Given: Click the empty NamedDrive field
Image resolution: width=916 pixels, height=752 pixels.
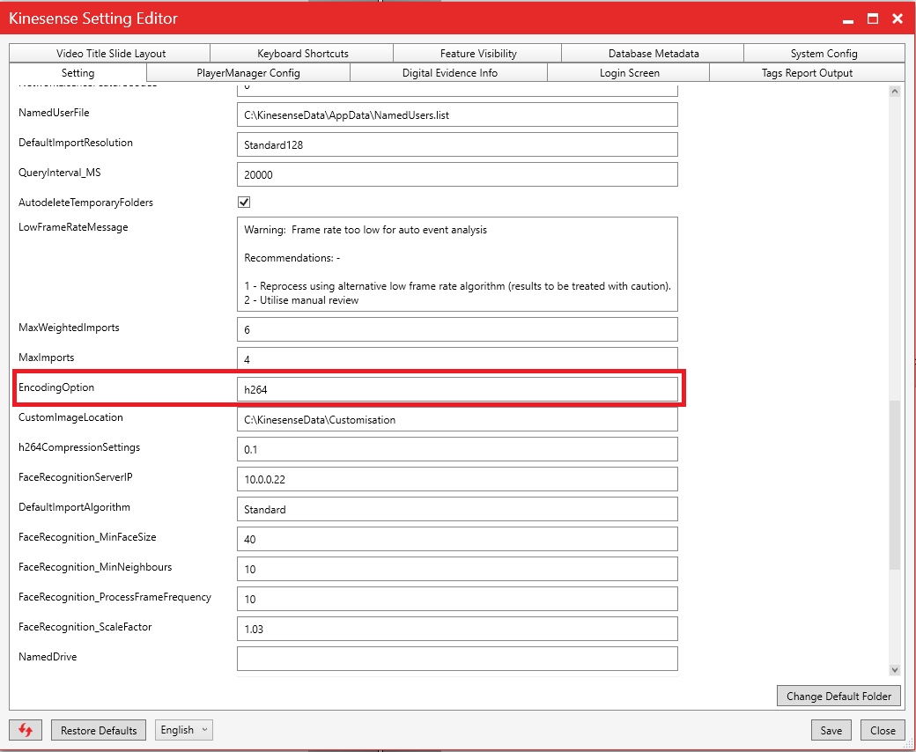Looking at the screenshot, I should tap(457, 659).
